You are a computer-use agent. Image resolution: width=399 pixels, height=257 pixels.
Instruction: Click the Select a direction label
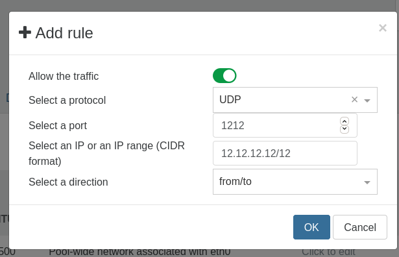pyautogui.click(x=68, y=182)
